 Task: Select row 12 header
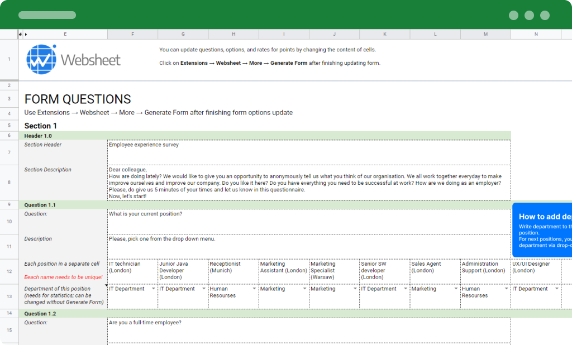click(x=9, y=271)
